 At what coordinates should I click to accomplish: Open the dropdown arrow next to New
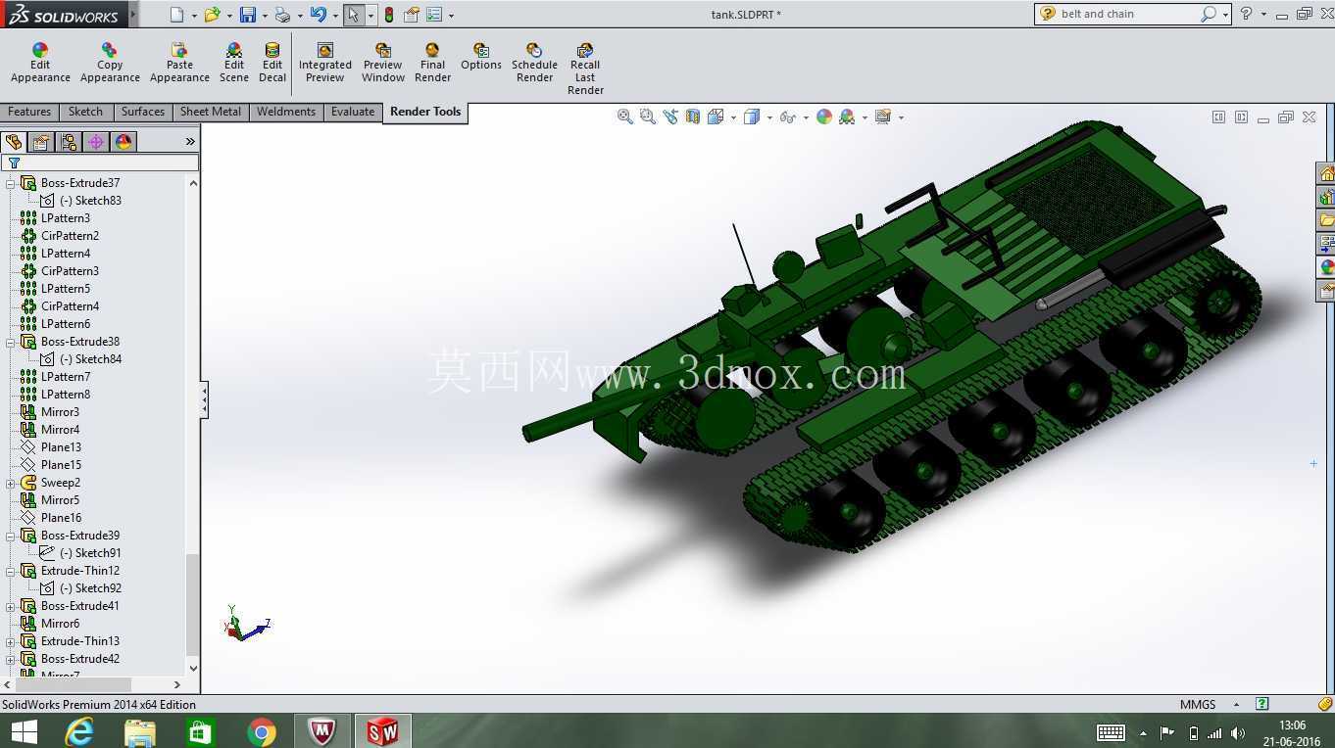pos(193,16)
